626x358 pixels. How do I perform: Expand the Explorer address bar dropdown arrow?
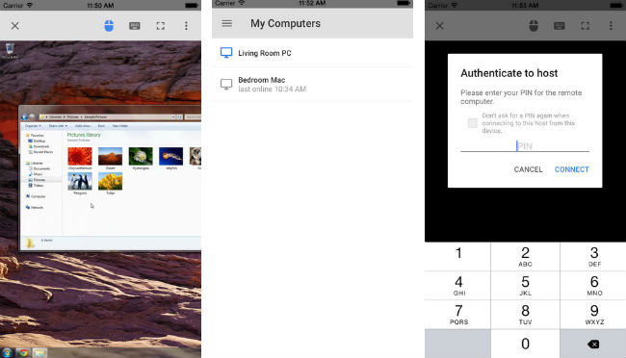coord(173,117)
